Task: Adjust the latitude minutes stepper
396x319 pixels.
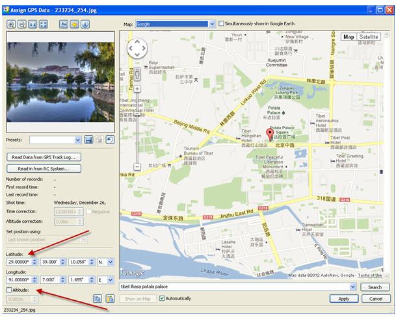Action: pyautogui.click(x=62, y=262)
